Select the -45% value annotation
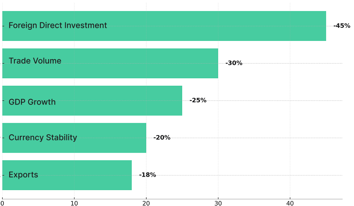 tap(342, 26)
